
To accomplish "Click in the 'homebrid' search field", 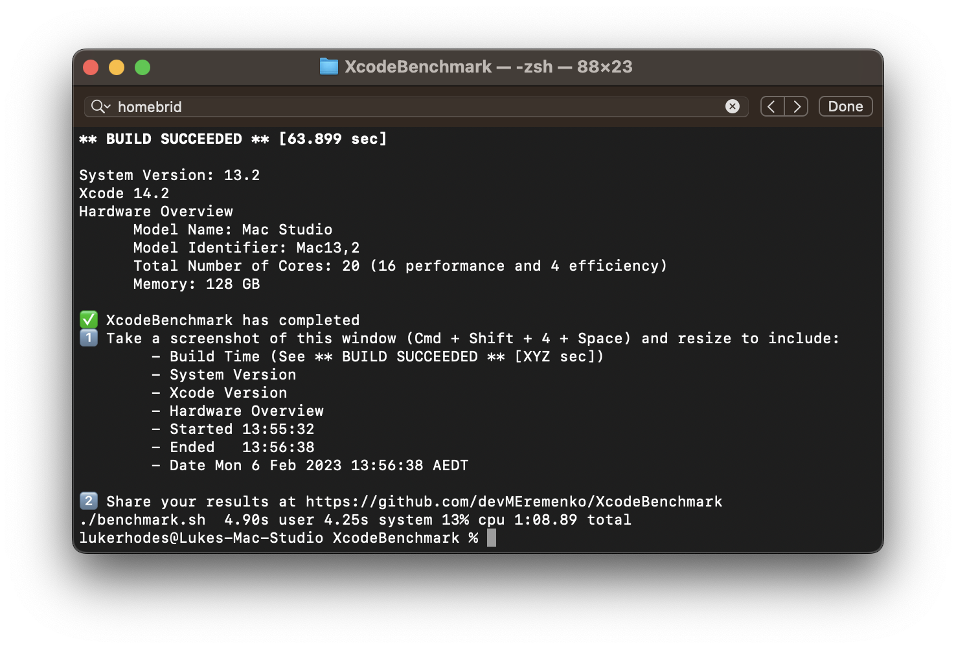I will [x=416, y=106].
